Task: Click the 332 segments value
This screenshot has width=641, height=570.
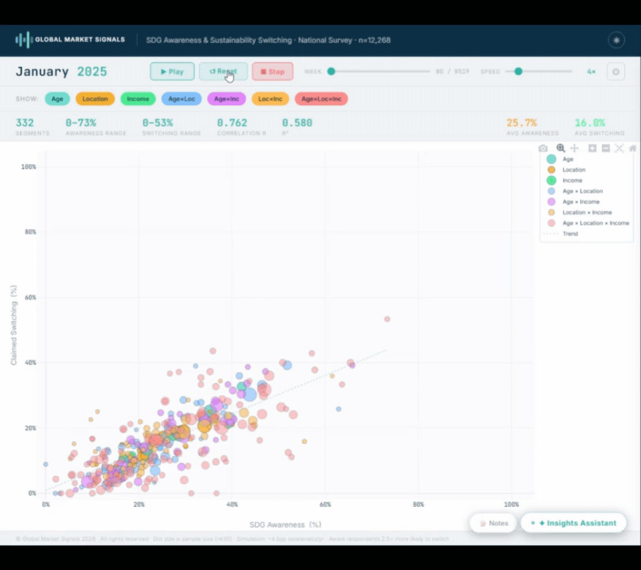Action: (x=25, y=123)
